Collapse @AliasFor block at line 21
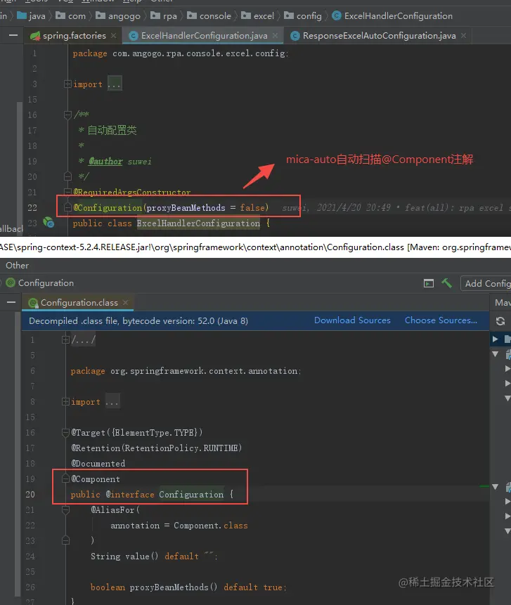Image resolution: width=511 pixels, height=605 pixels. (x=65, y=509)
